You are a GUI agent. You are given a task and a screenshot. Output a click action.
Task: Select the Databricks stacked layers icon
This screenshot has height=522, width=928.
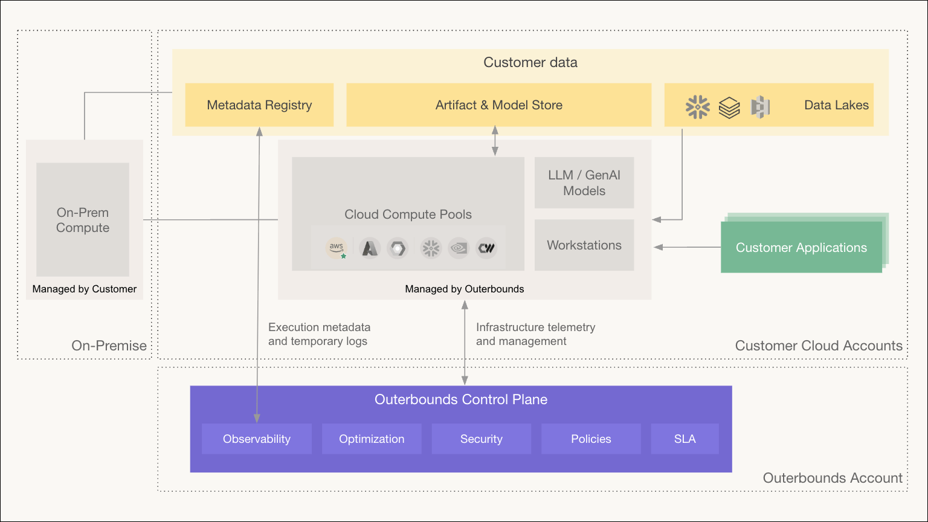click(x=729, y=108)
